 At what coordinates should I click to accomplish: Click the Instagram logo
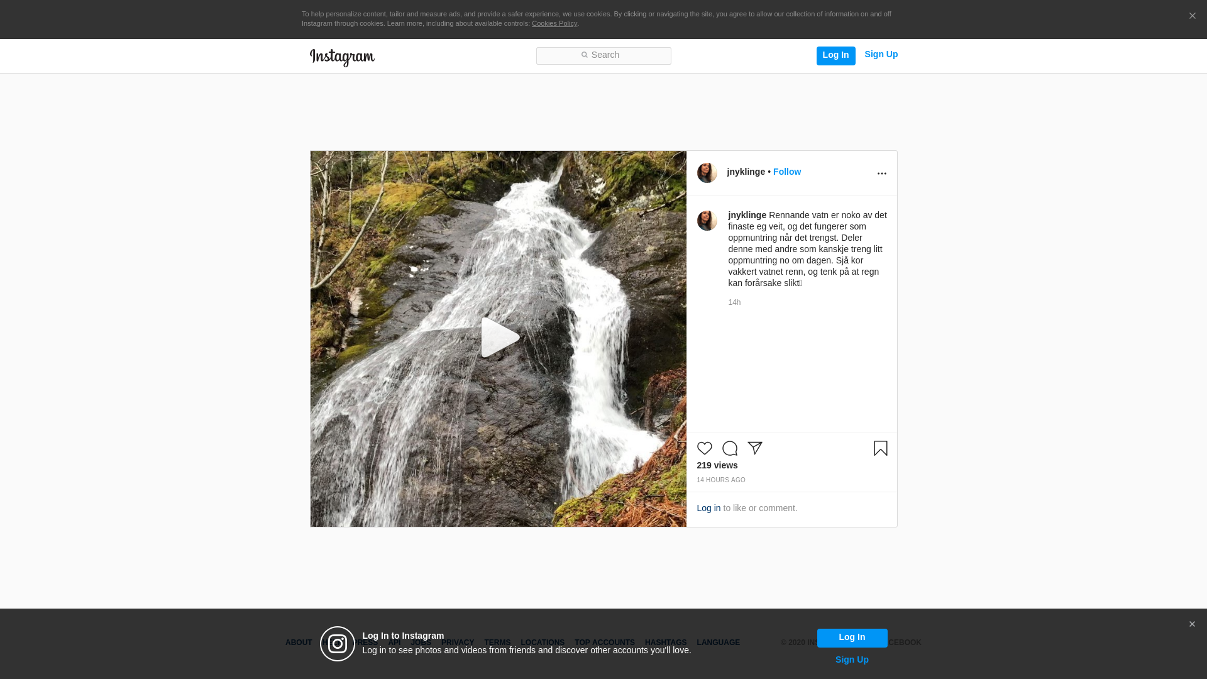click(342, 57)
